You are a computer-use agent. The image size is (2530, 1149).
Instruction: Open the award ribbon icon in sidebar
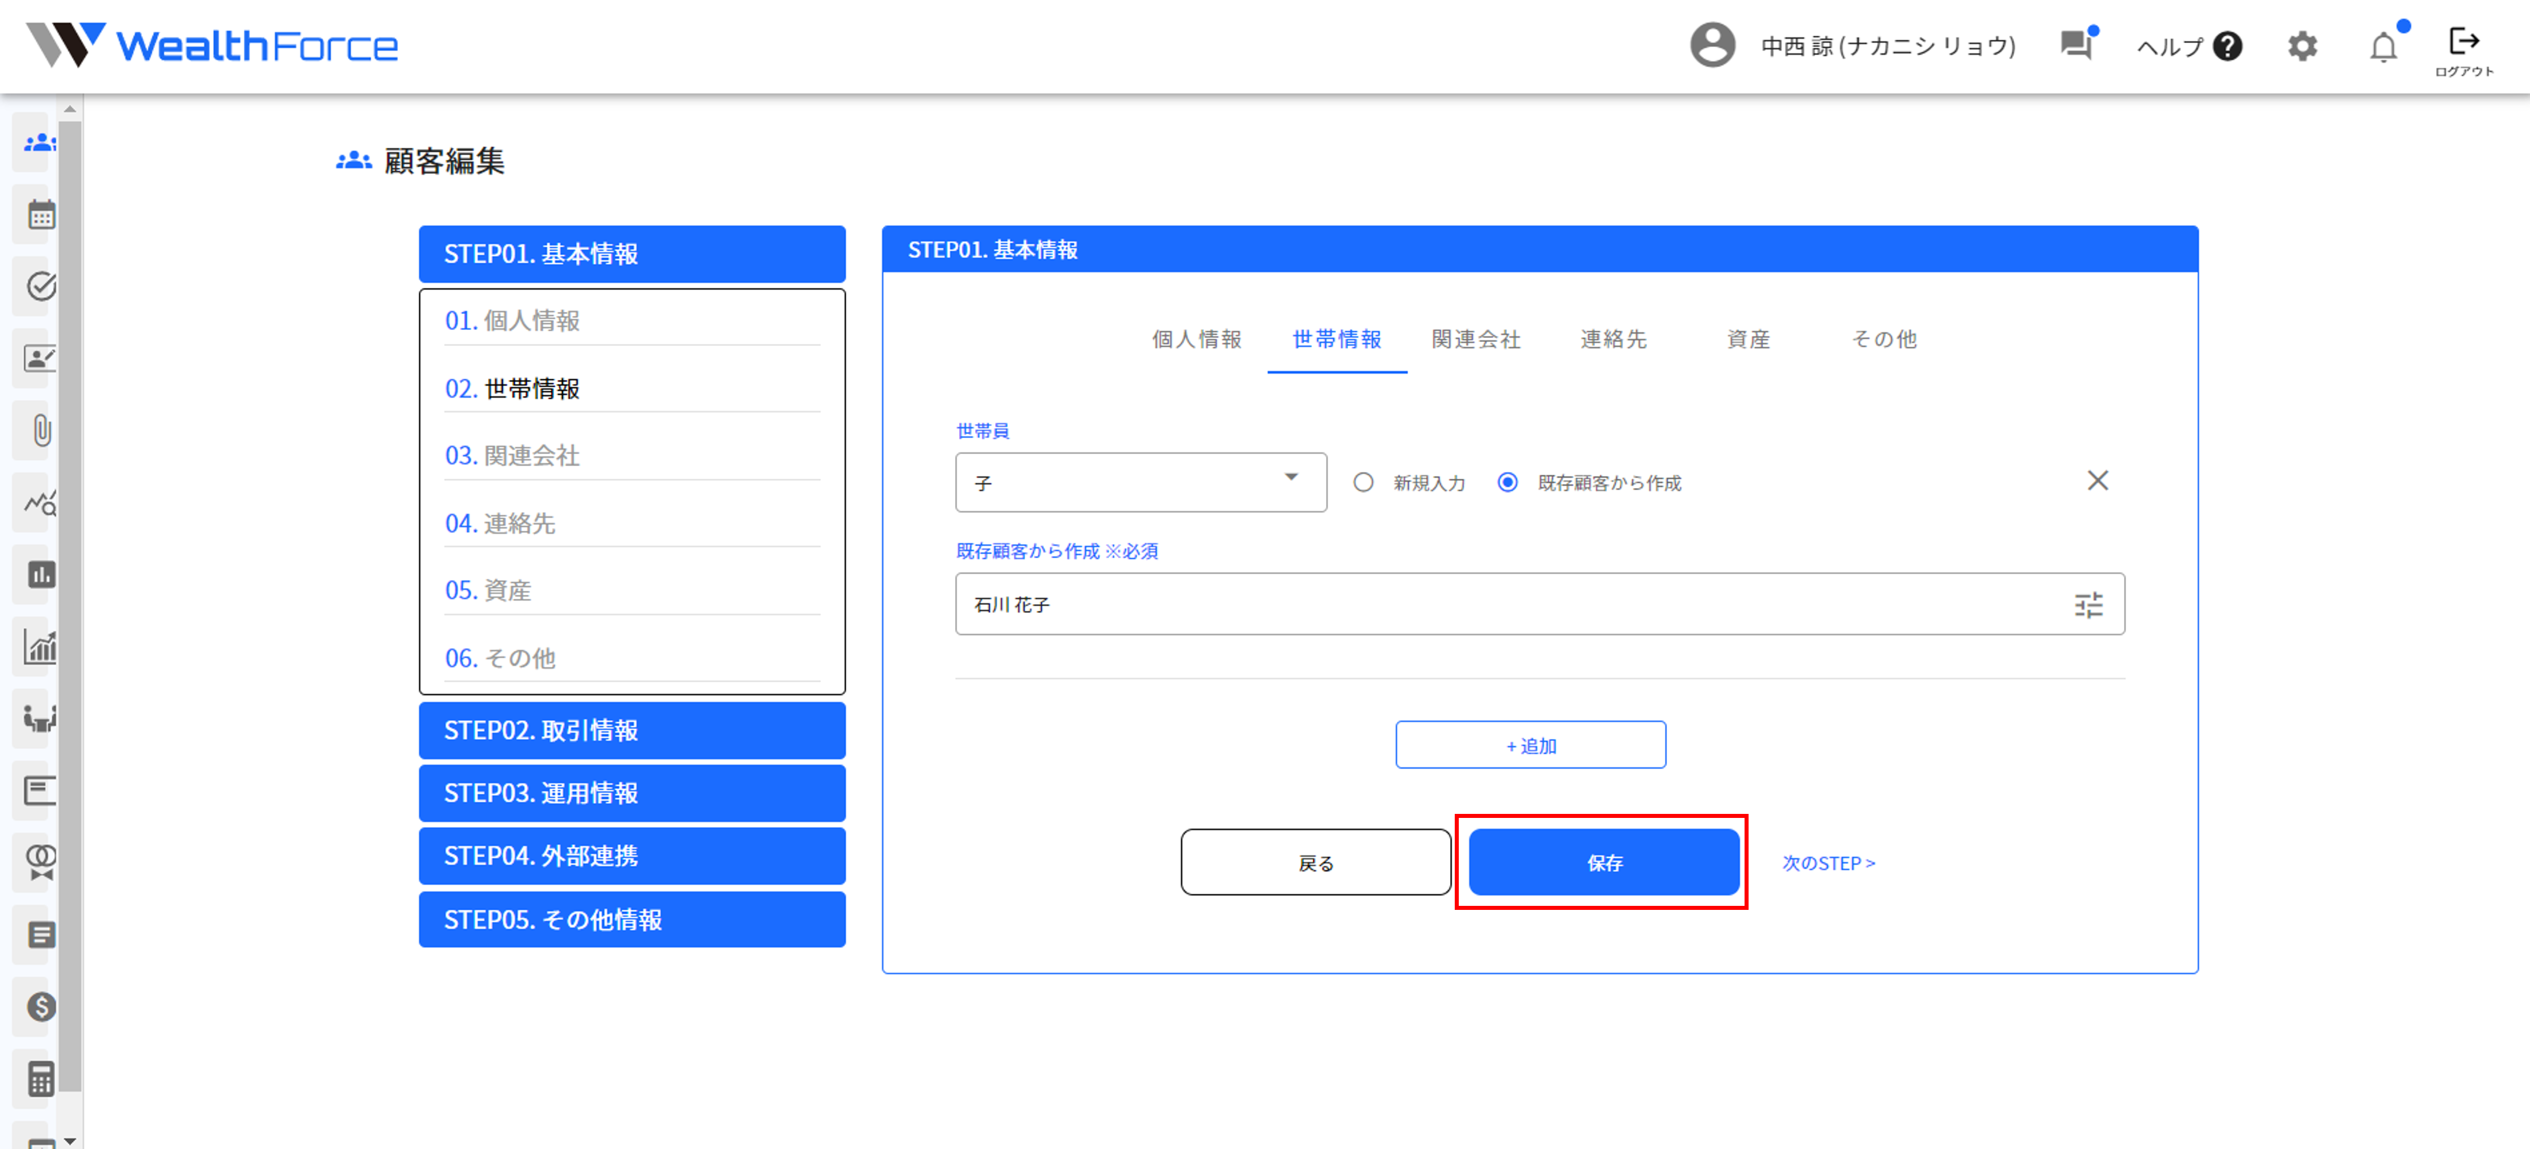pyautogui.click(x=40, y=862)
